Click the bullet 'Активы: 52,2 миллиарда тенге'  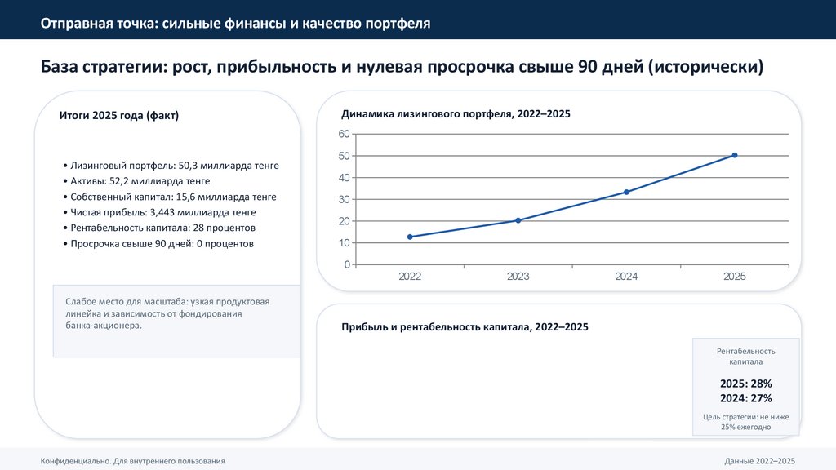click(x=136, y=181)
